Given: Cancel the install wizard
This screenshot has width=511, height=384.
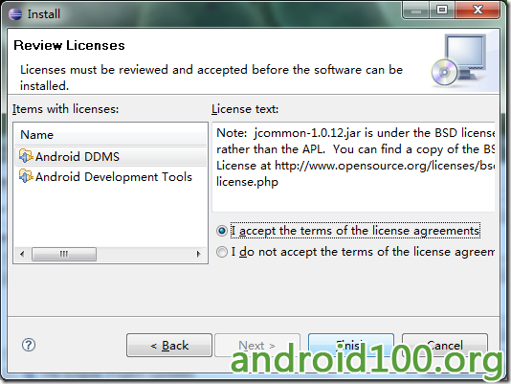Looking at the screenshot, I should (x=445, y=345).
